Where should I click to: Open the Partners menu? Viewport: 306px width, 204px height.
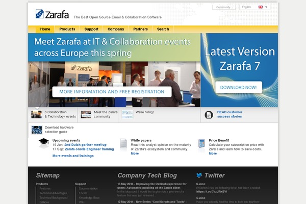tap(141, 29)
